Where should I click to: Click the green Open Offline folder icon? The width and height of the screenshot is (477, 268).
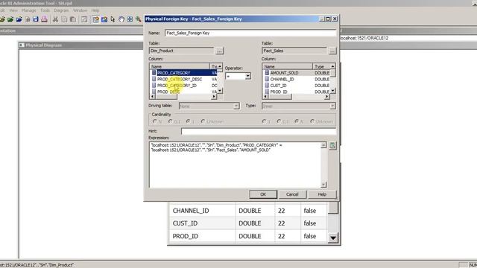(x=10, y=19)
